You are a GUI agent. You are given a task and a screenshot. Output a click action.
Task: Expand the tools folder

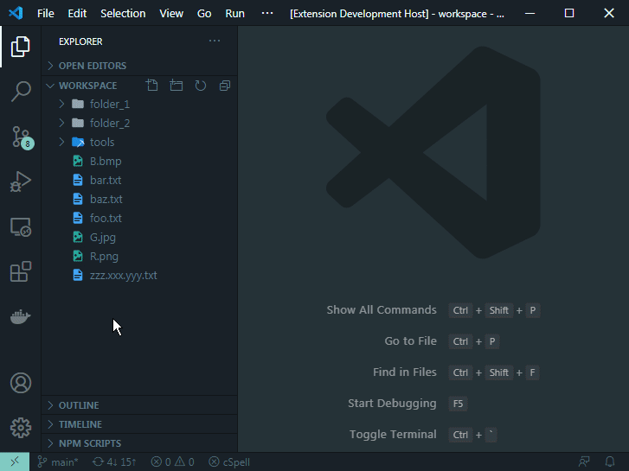[138, 143]
